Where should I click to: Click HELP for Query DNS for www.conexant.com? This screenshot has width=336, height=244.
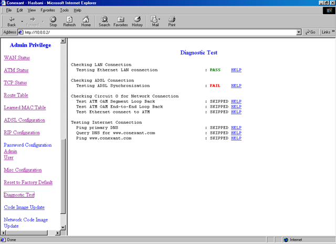pos(236,133)
